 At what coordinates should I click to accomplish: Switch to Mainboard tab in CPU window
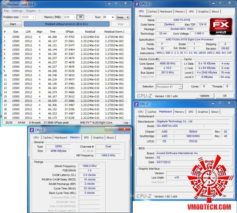[x=166, y=12]
